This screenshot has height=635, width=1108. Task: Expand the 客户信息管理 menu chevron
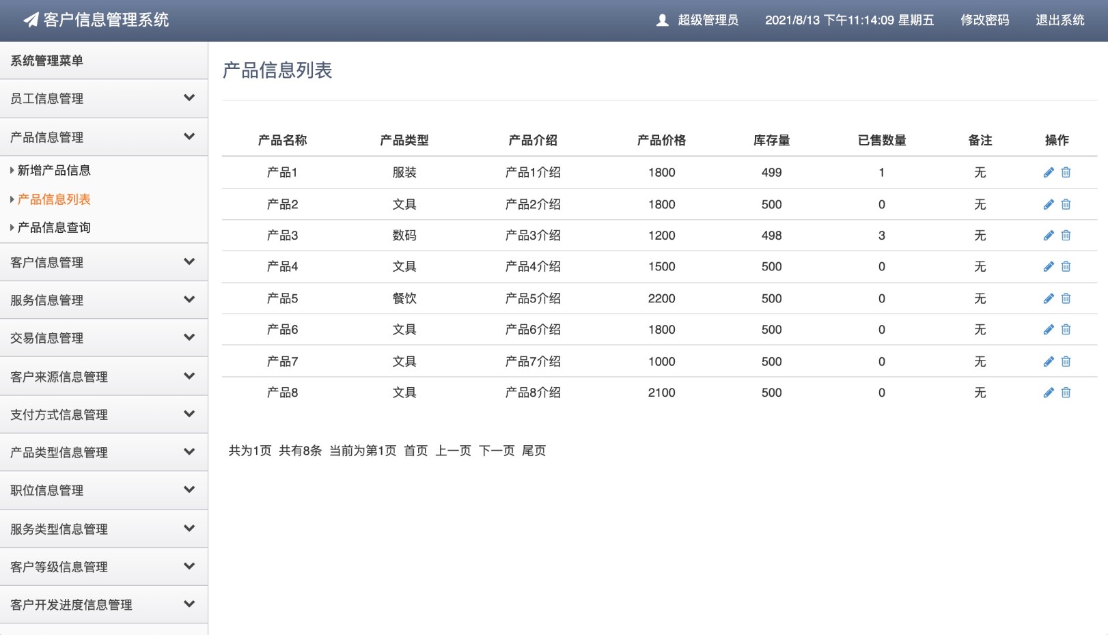coord(189,262)
